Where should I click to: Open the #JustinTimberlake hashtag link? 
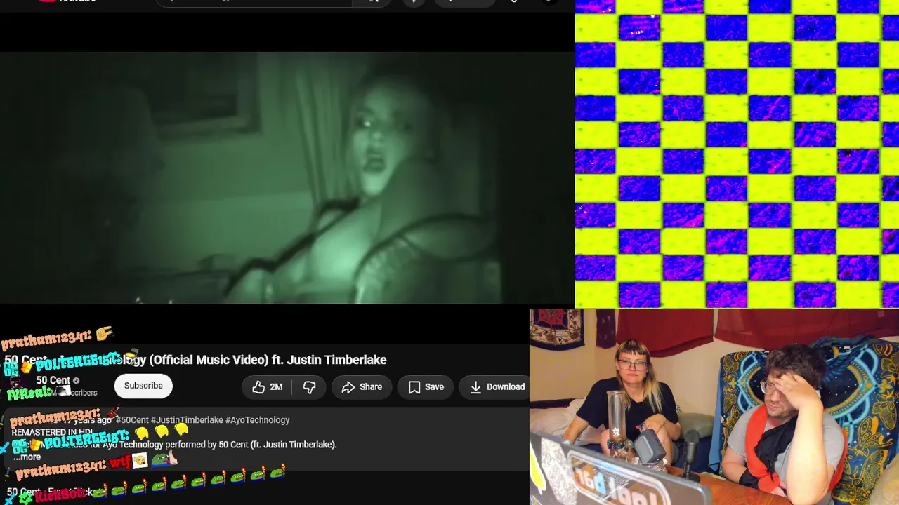pos(187,420)
